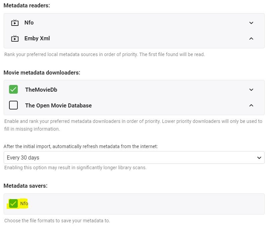Click the TV icon beside Emby Xml
Screen dimensions: 269x229
point(15,38)
